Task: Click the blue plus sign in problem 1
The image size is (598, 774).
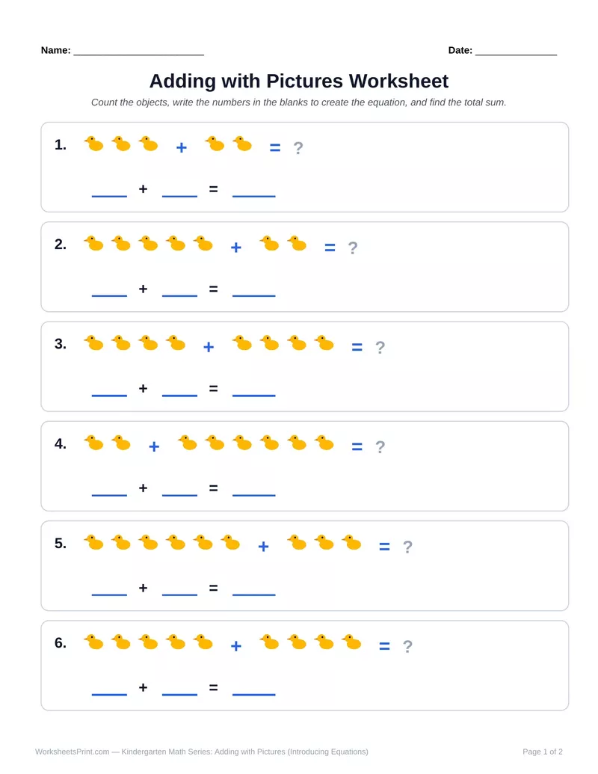Action: pyautogui.click(x=182, y=147)
